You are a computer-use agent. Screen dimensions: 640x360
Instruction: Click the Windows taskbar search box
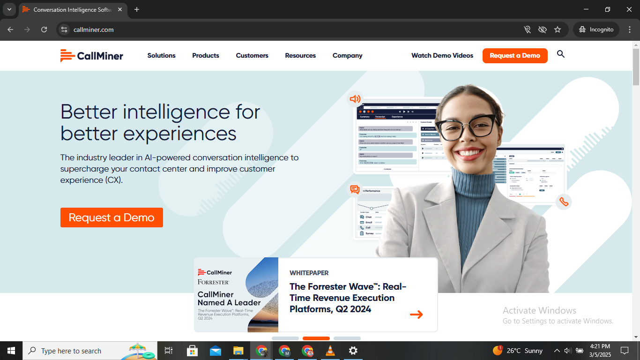point(90,351)
